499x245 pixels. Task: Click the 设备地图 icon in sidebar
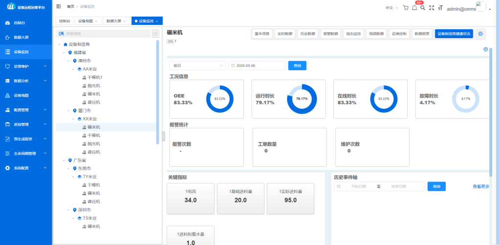[8, 95]
